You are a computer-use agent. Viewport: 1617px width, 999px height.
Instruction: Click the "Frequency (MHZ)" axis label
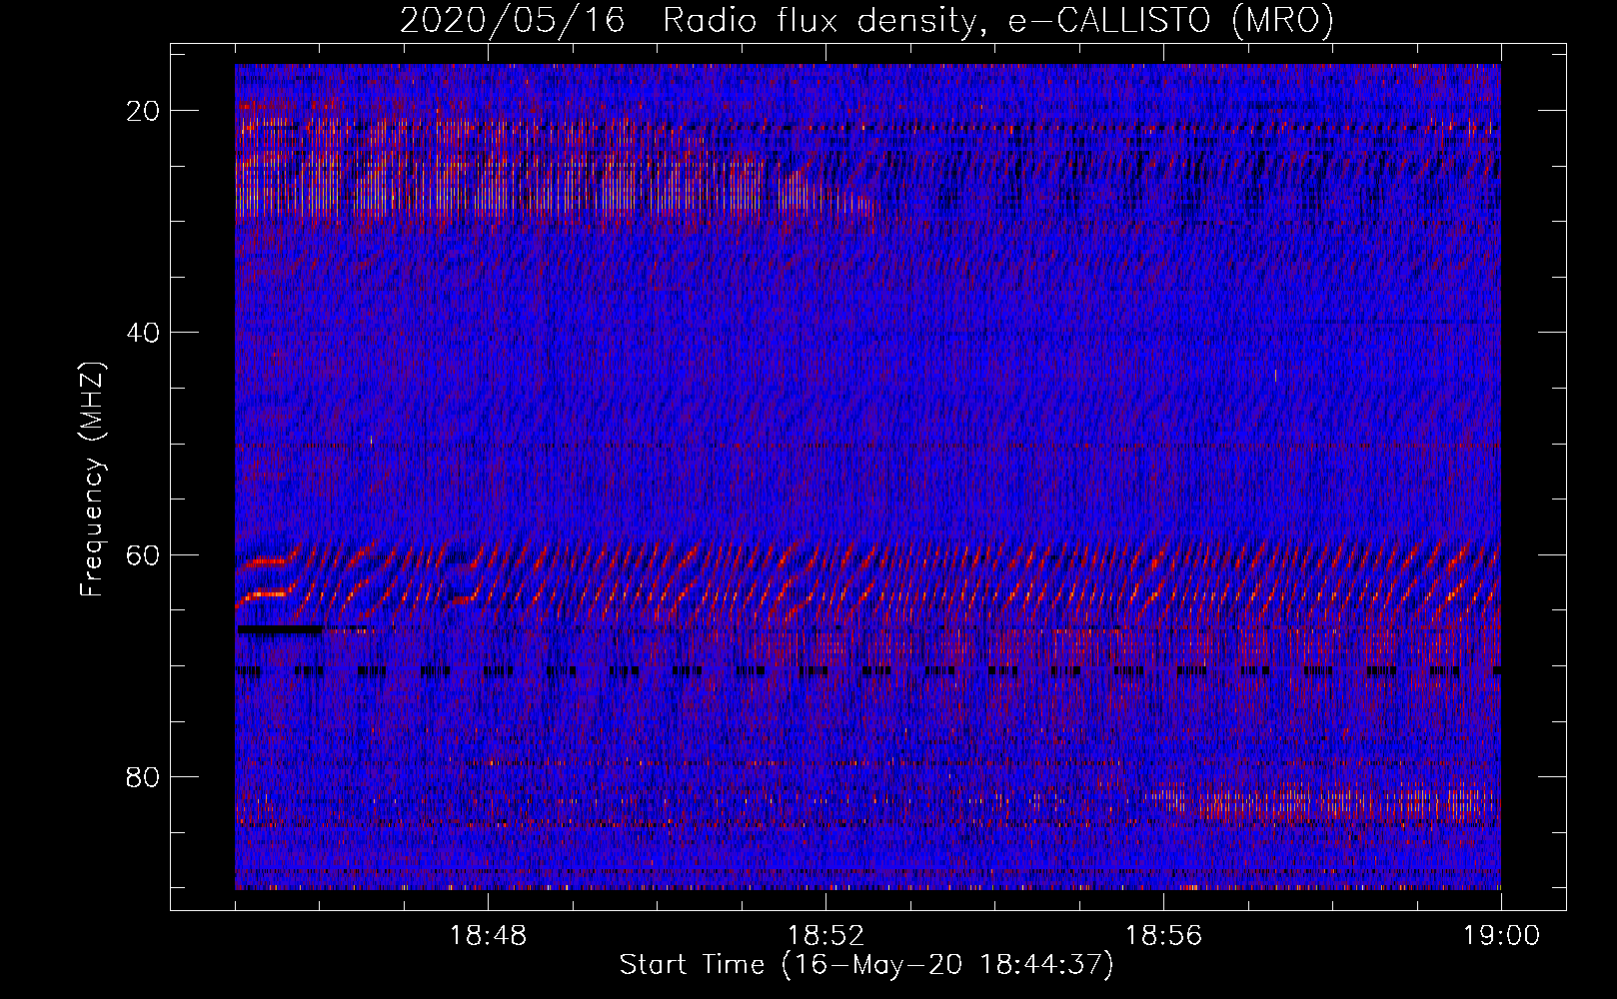coord(91,480)
